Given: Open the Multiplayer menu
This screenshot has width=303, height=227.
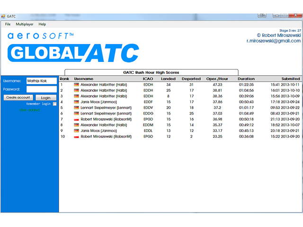Looking at the screenshot, I should 24,24.
